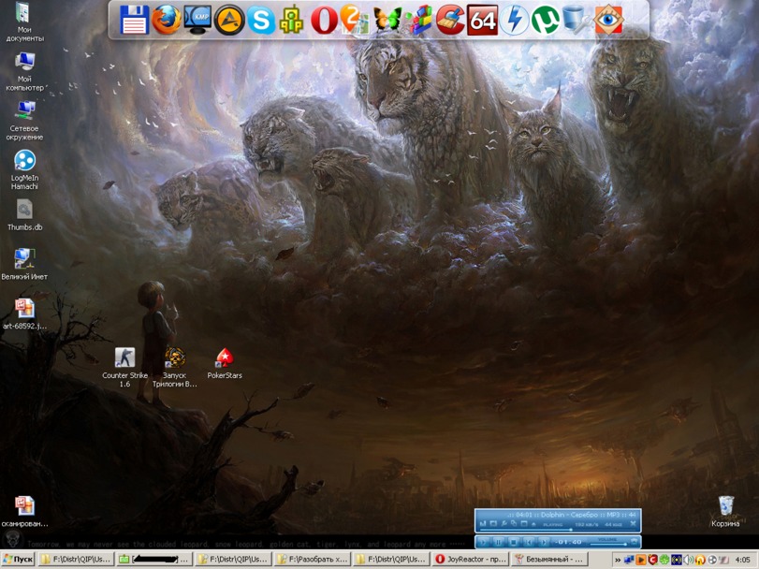Screen dimensions: 759x569
Task: Open the green flower ICQ tray icon
Action: [x=664, y=560]
